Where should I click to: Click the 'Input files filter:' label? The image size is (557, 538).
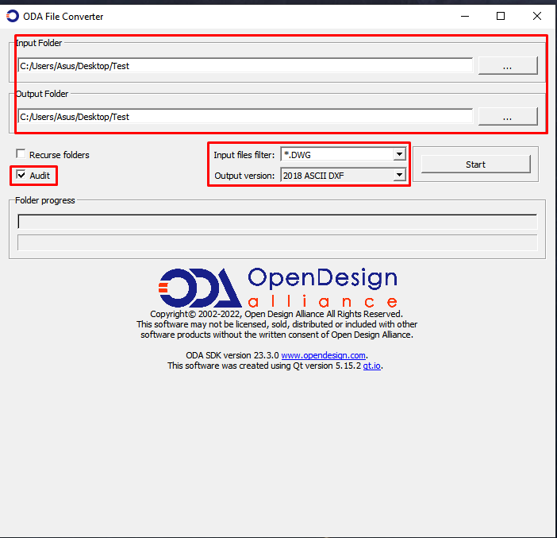[244, 155]
